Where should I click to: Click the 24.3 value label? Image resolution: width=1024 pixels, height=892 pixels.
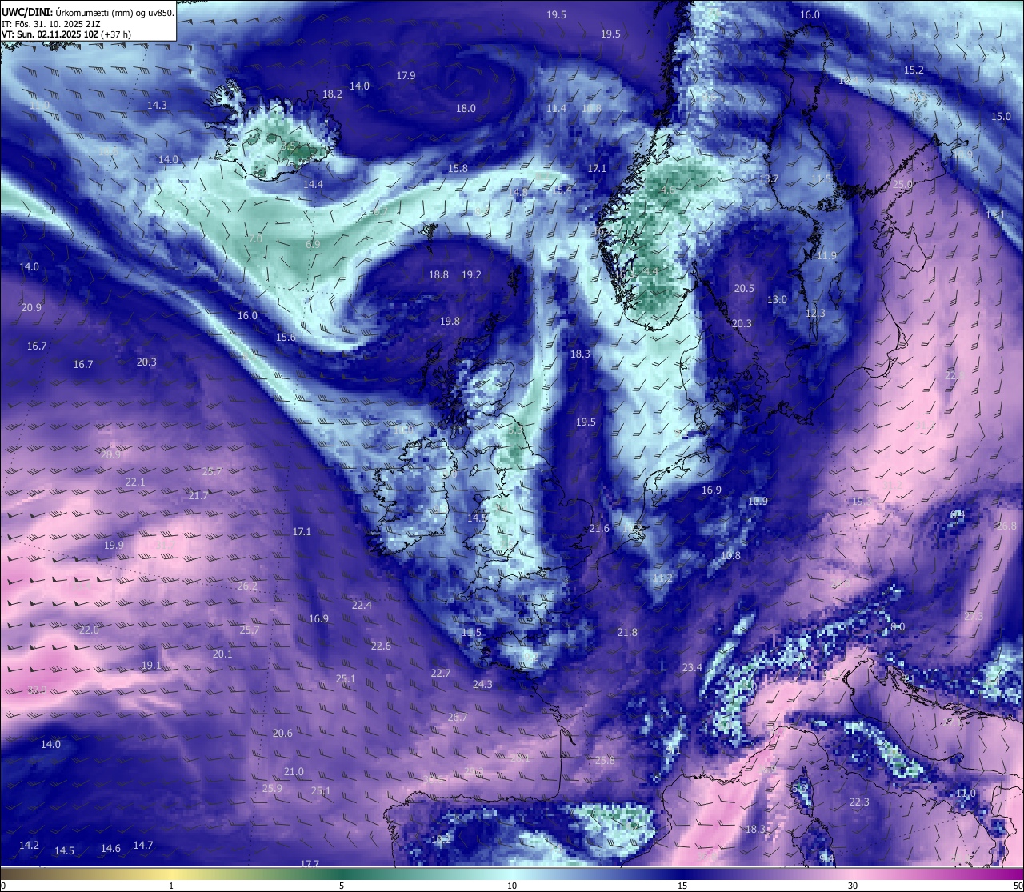[482, 685]
